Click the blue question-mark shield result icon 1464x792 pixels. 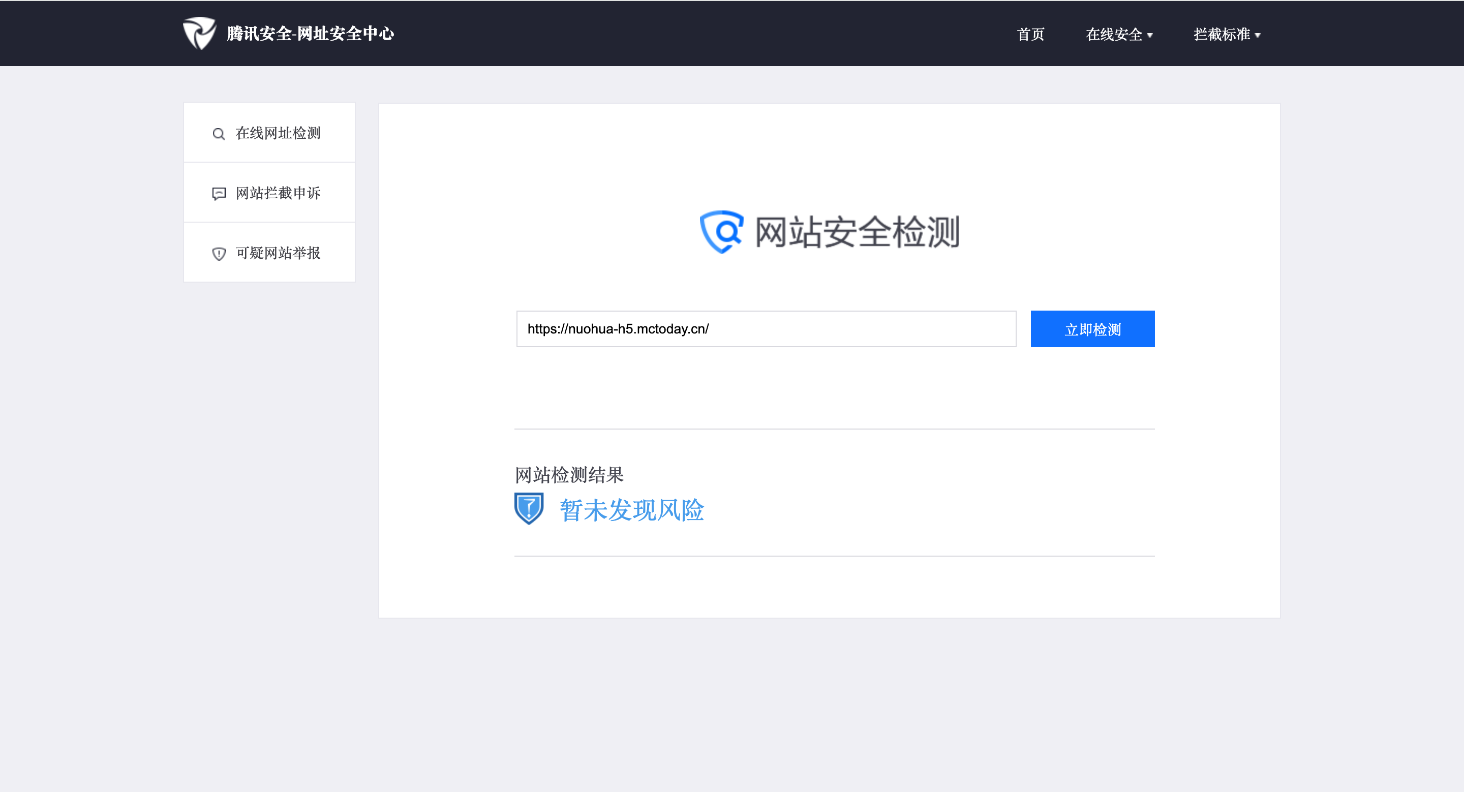tap(529, 508)
